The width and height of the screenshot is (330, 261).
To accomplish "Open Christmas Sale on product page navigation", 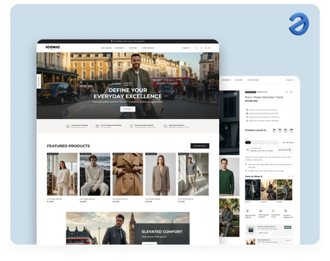I will tap(253, 80).
